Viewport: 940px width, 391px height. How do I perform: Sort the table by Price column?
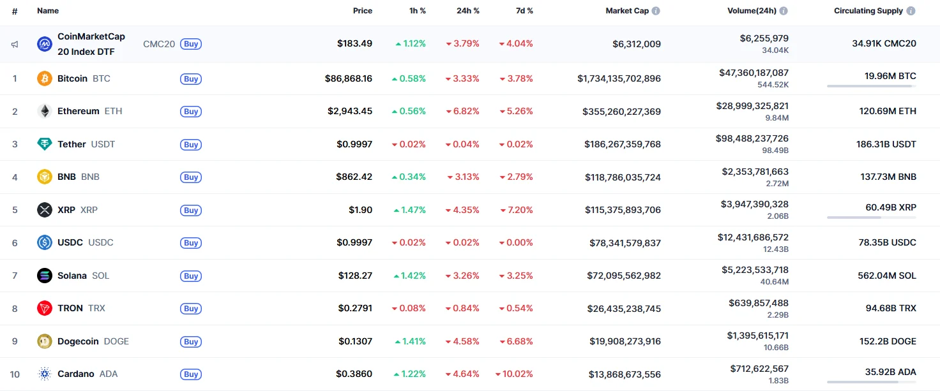362,11
